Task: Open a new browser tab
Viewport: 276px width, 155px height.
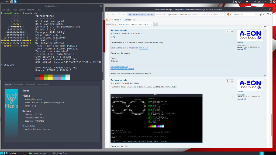Action: 156,24
